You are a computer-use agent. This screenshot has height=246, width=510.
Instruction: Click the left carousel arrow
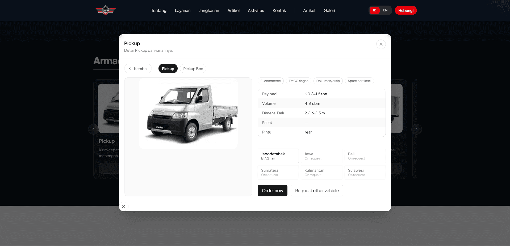[x=93, y=129]
